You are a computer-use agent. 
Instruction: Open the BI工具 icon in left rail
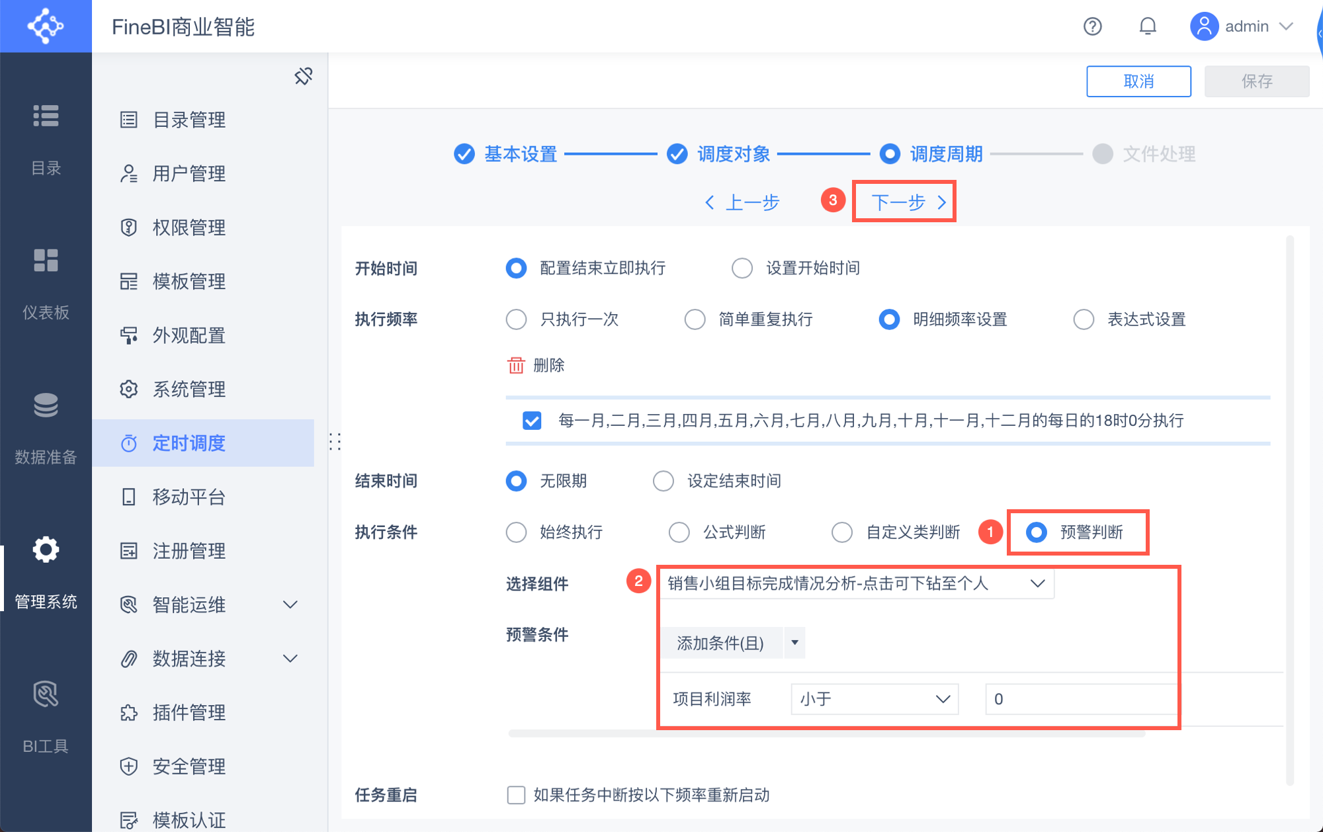tap(46, 694)
